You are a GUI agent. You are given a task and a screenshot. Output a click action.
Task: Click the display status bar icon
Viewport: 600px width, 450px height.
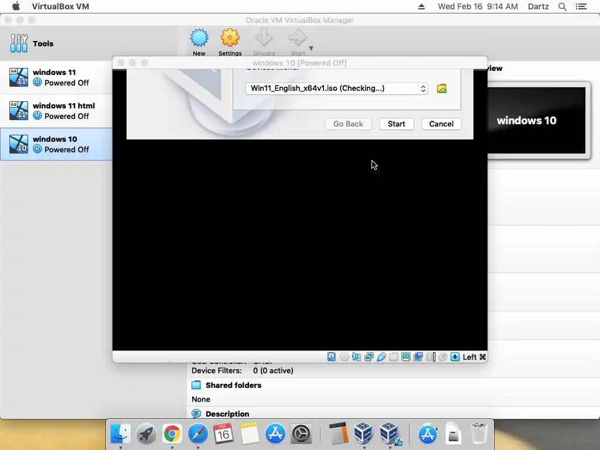(x=405, y=357)
